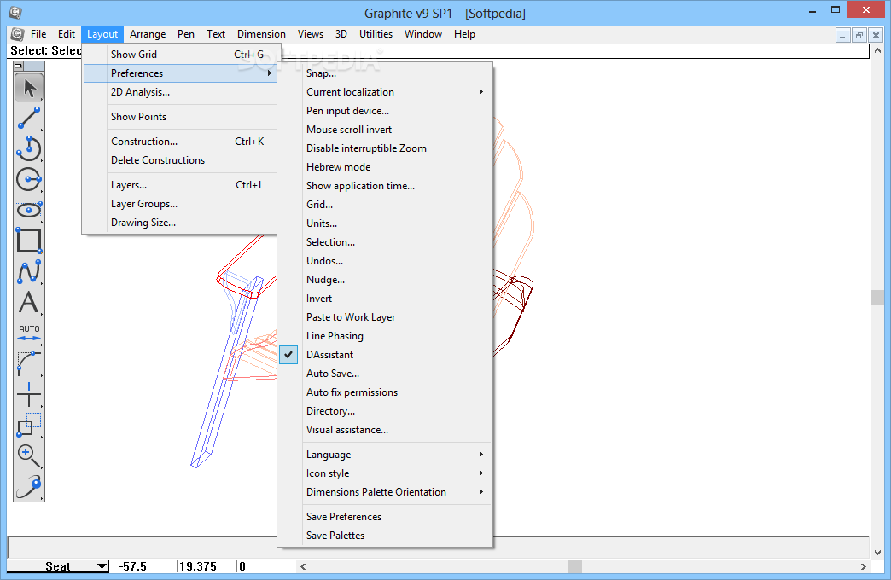Select the AUTO dimension tool
Screen dimensions: 891x580
pyautogui.click(x=29, y=333)
